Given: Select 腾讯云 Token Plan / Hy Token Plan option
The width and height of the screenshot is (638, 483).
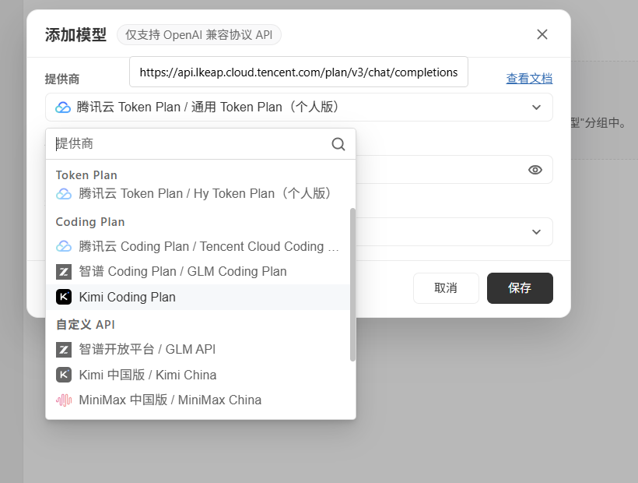Looking at the screenshot, I should 198,193.
